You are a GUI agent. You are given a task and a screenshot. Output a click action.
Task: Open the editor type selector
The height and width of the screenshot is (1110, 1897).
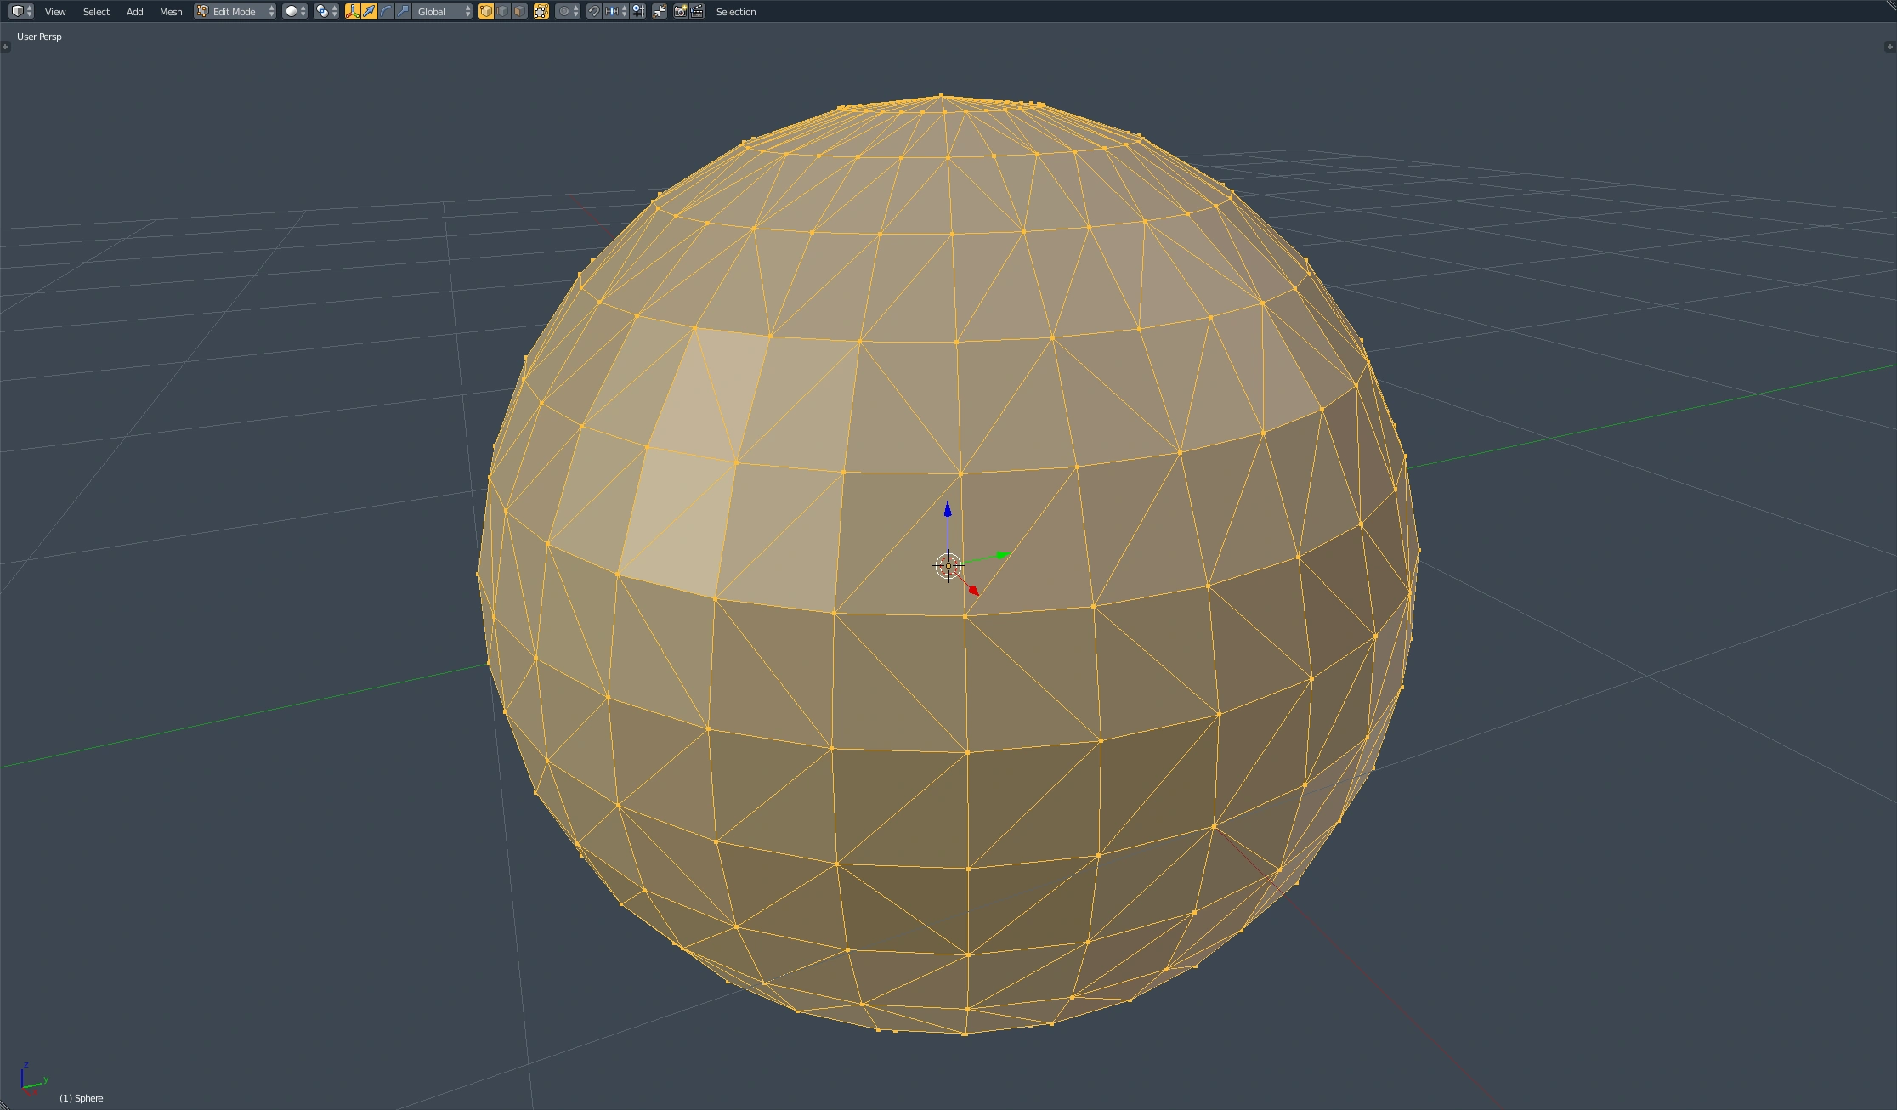[x=20, y=11]
